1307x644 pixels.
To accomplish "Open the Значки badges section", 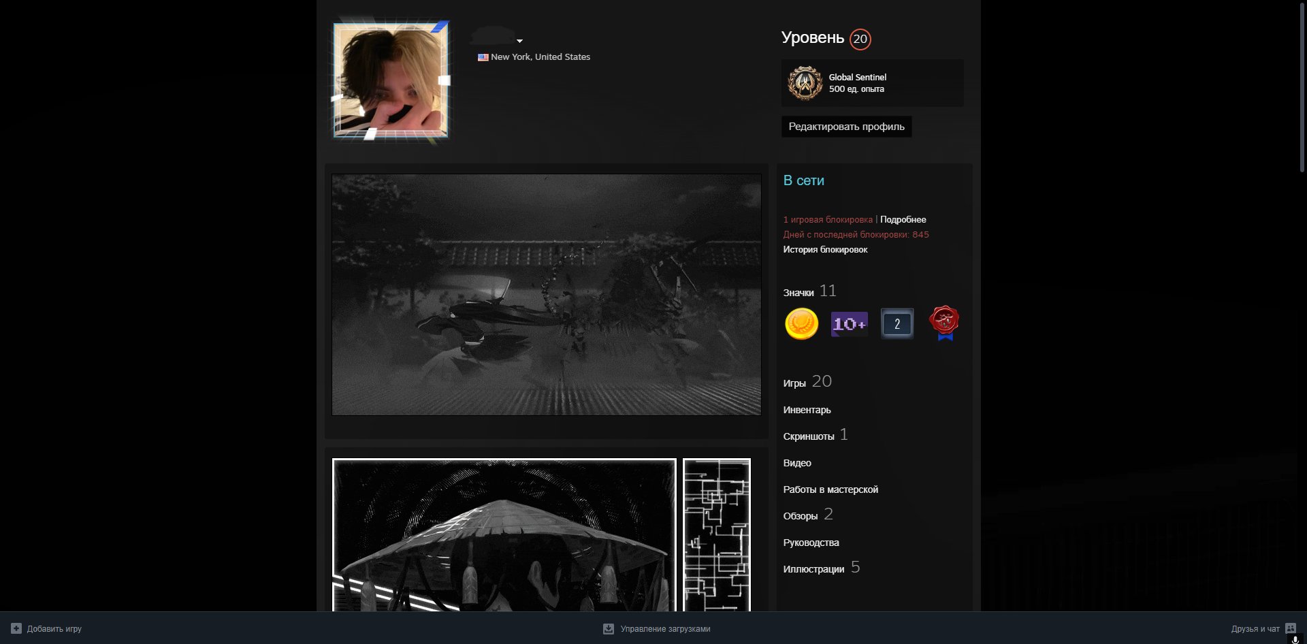I will (x=798, y=293).
